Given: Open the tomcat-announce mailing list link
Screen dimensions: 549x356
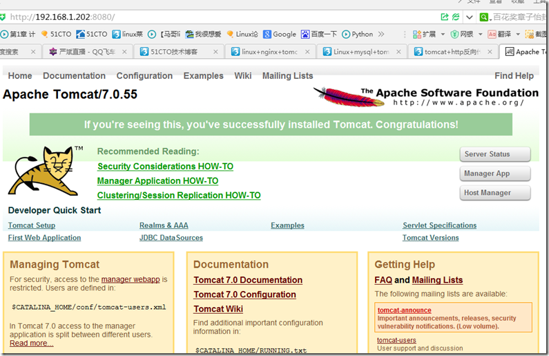Looking at the screenshot, I should [x=405, y=310].
